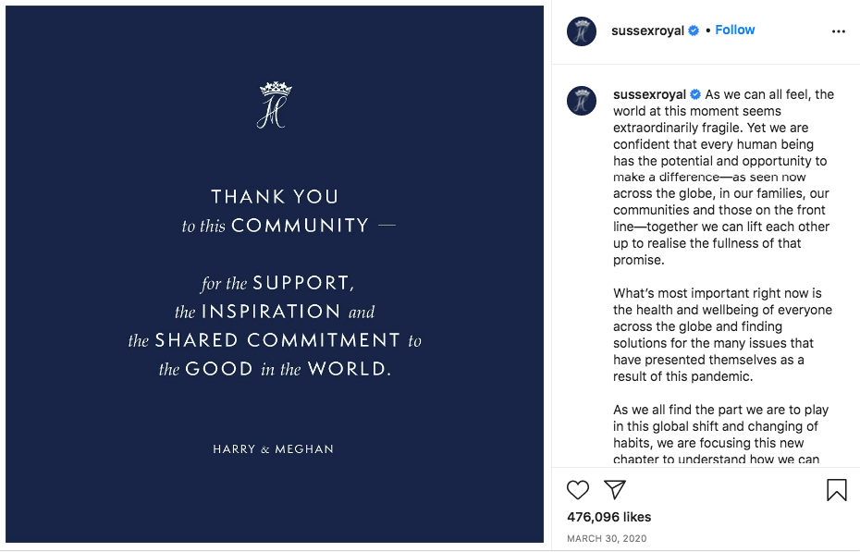Open the three-dot more options menu

(839, 31)
